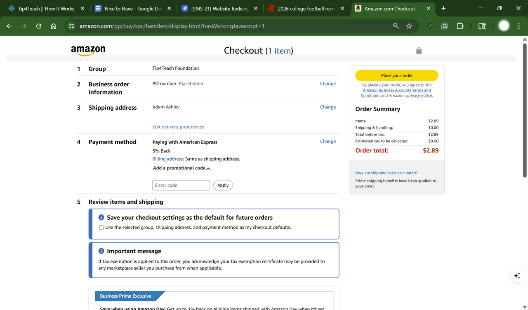Viewport: 528px width, 310px height.
Task: Click the Enter code input field
Action: point(181,186)
